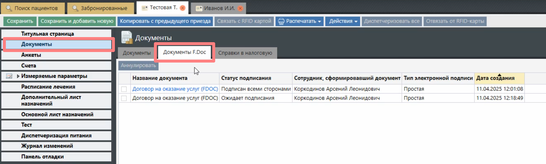Close the Иванов И.И. tab
The width and height of the screenshot is (546, 164).
point(240,8)
